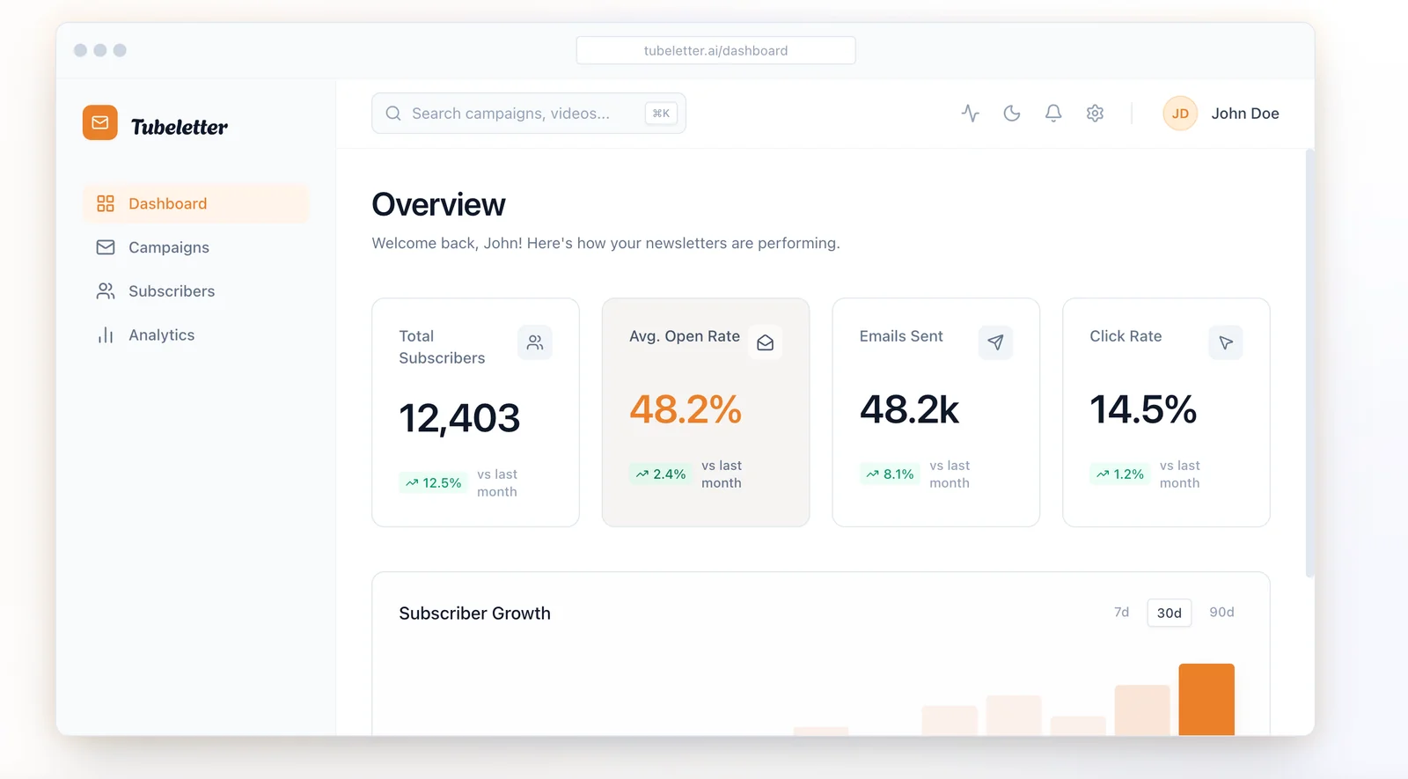1408x779 pixels.
Task: Click the JD user avatar
Action: (x=1179, y=114)
